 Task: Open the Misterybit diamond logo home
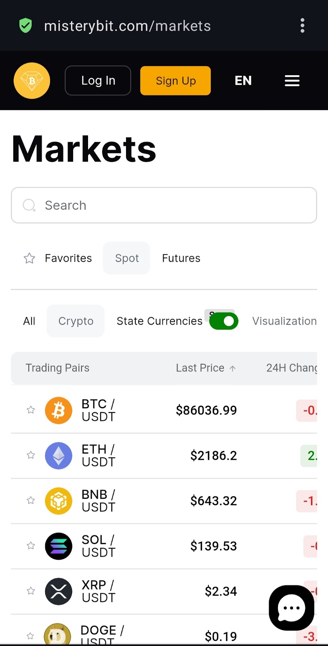pos(32,81)
